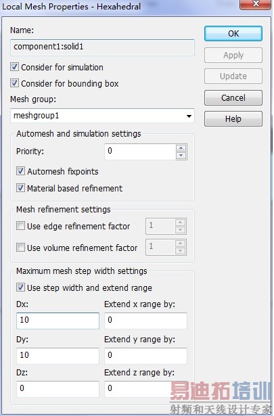Screen dimensions: 274x416
Task: Disable Automesh fixpoints option
Action: click(21, 171)
